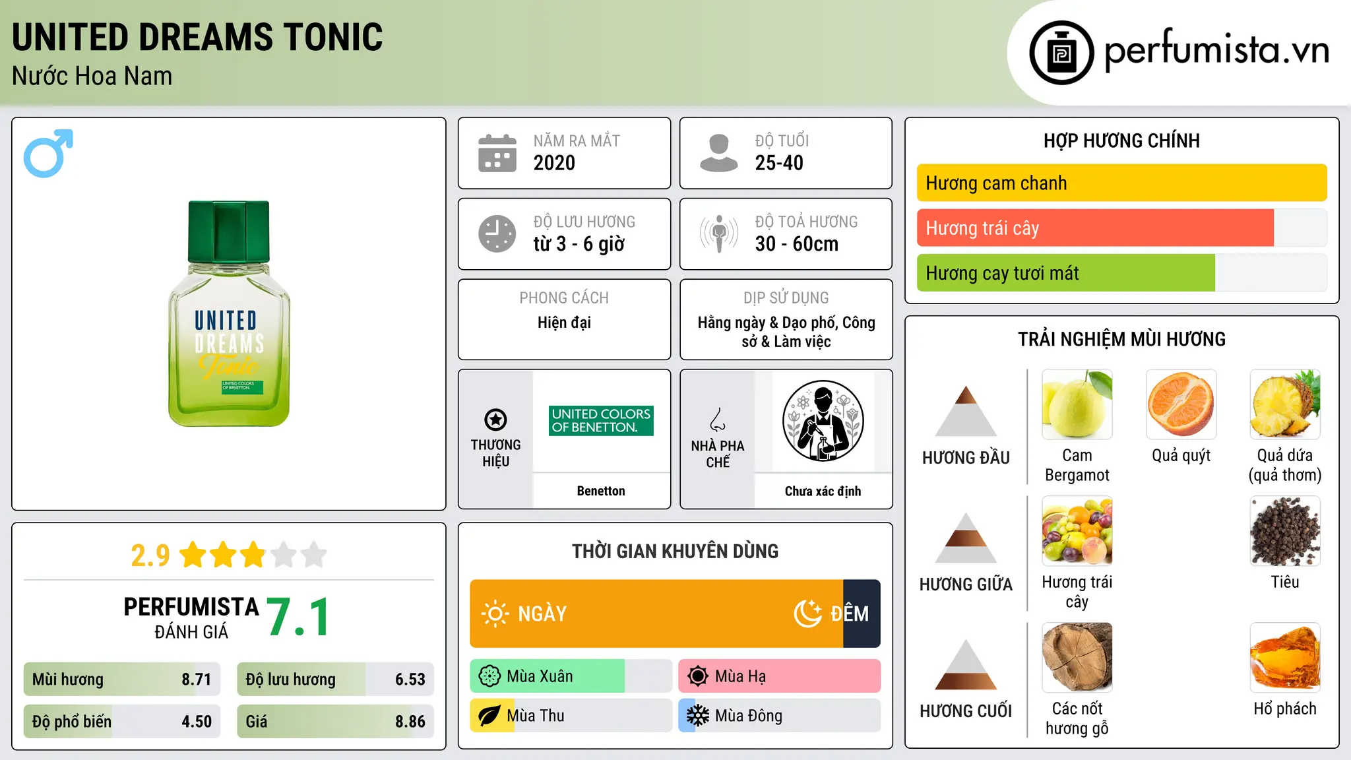
Task: Click the Độ phổ biến 4.50 score bar
Action: click(x=122, y=722)
